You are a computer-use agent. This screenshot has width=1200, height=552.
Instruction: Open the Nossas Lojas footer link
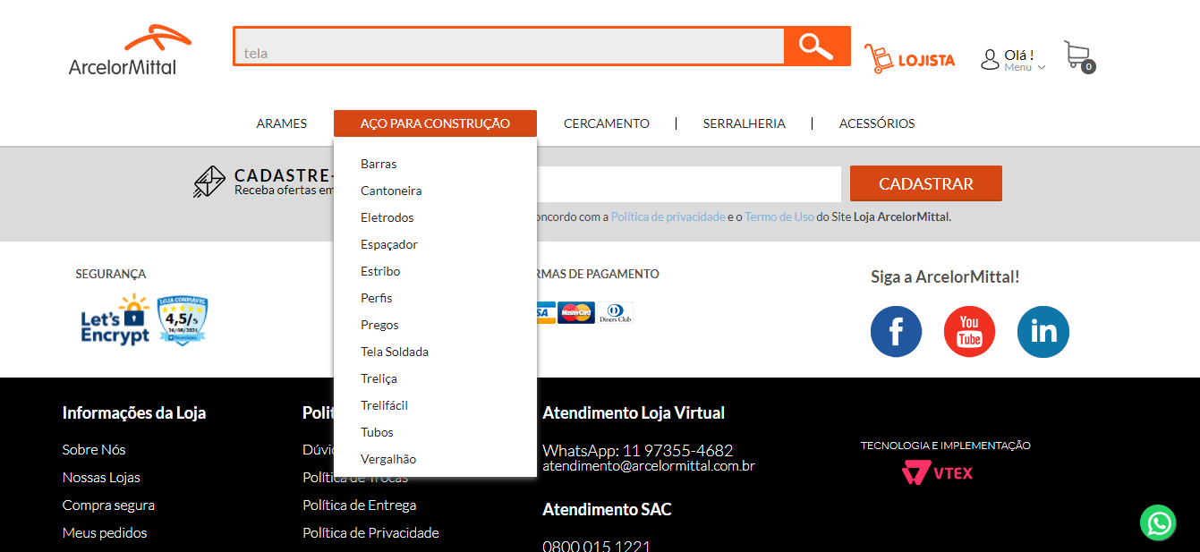click(101, 477)
